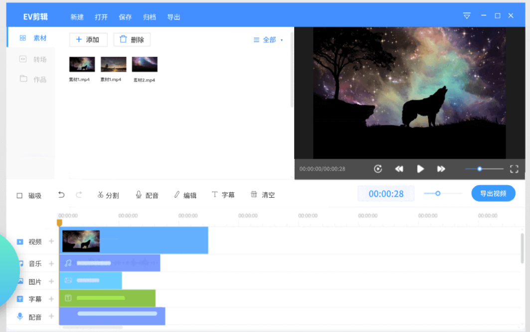Expand the 全部 filter dropdown
This screenshot has width=530, height=332.
268,40
